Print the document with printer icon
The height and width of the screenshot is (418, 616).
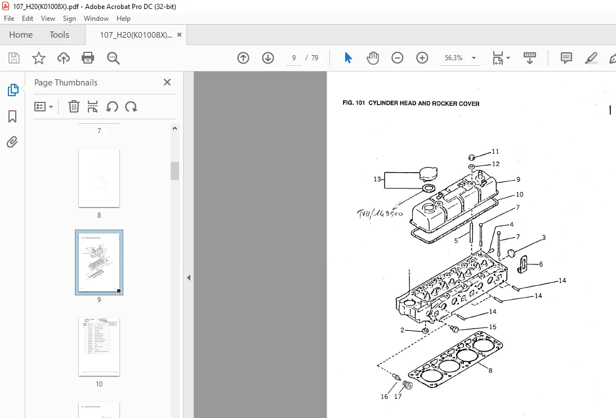pyautogui.click(x=88, y=58)
